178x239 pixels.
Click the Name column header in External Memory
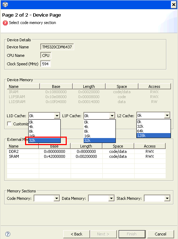point(23,146)
